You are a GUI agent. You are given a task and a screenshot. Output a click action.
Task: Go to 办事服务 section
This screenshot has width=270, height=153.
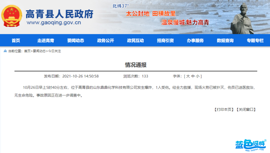(x=195, y=40)
